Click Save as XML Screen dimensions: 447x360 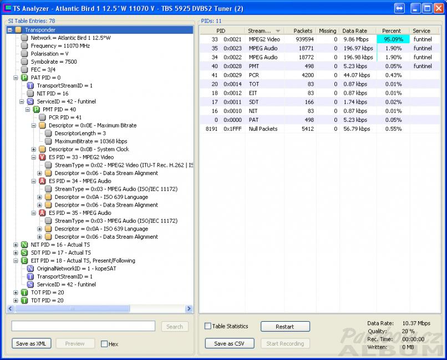click(32, 343)
